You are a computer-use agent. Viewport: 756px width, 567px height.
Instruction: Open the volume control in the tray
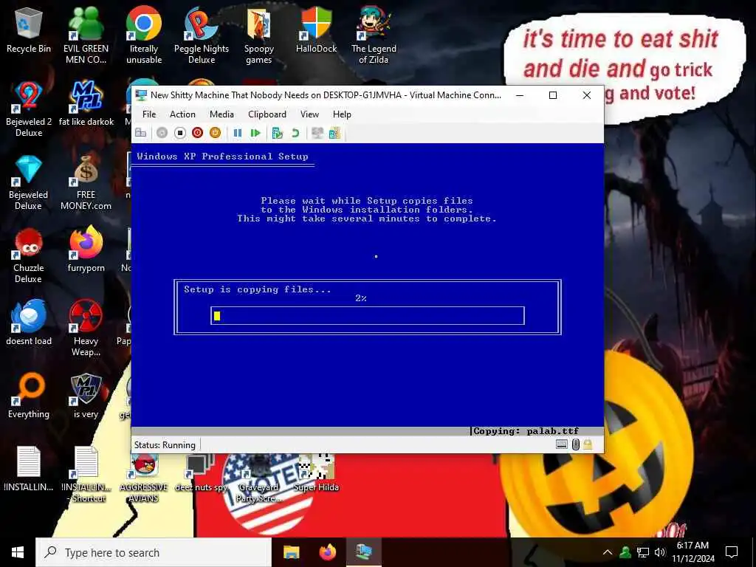(659, 552)
